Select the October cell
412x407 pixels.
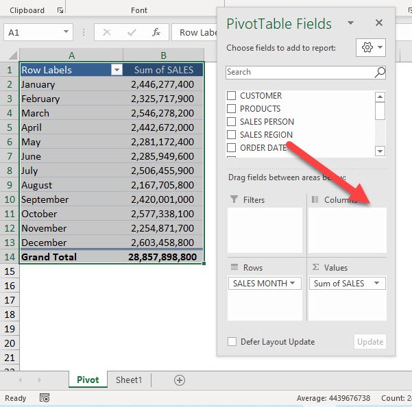pyautogui.click(x=71, y=214)
